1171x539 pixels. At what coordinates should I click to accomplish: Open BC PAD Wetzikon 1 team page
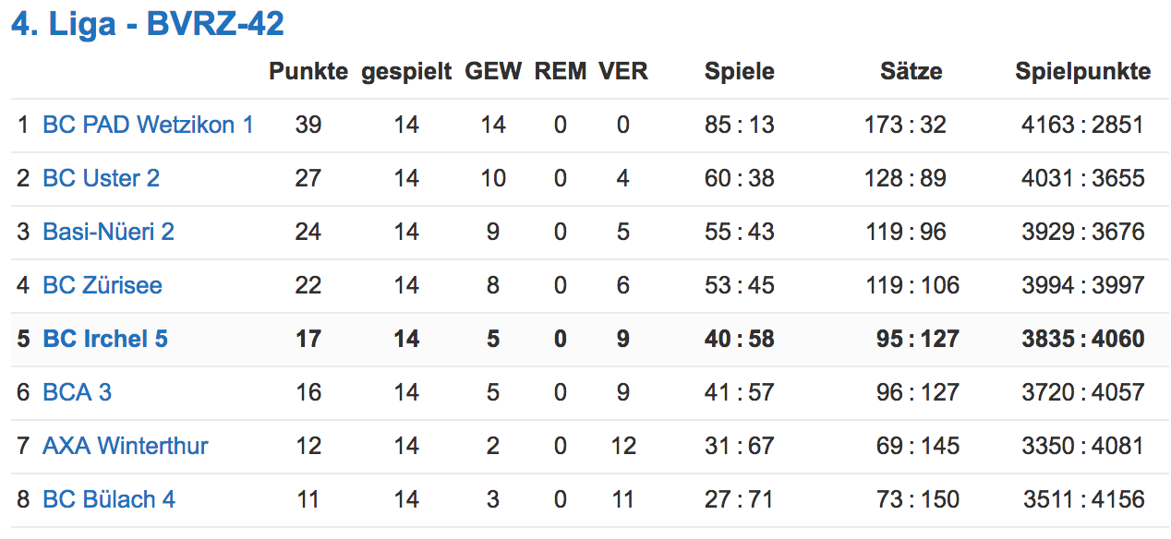148,125
